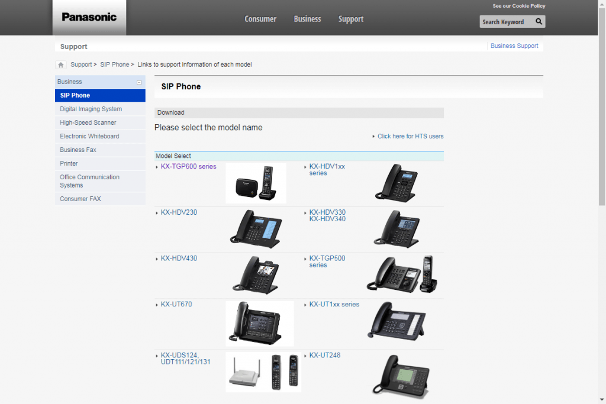This screenshot has width=606, height=404.
Task: Open KX-HDV330 KX-HDV340 link
Action: pos(327,215)
